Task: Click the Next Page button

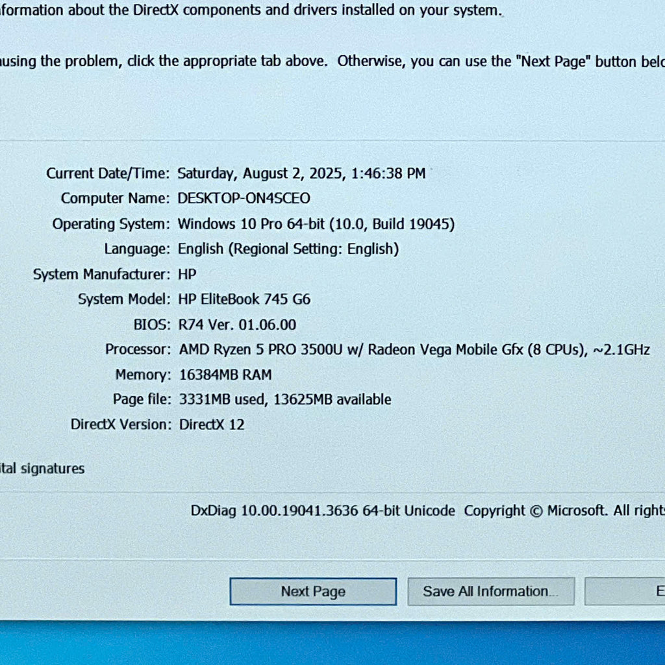Action: (313, 591)
